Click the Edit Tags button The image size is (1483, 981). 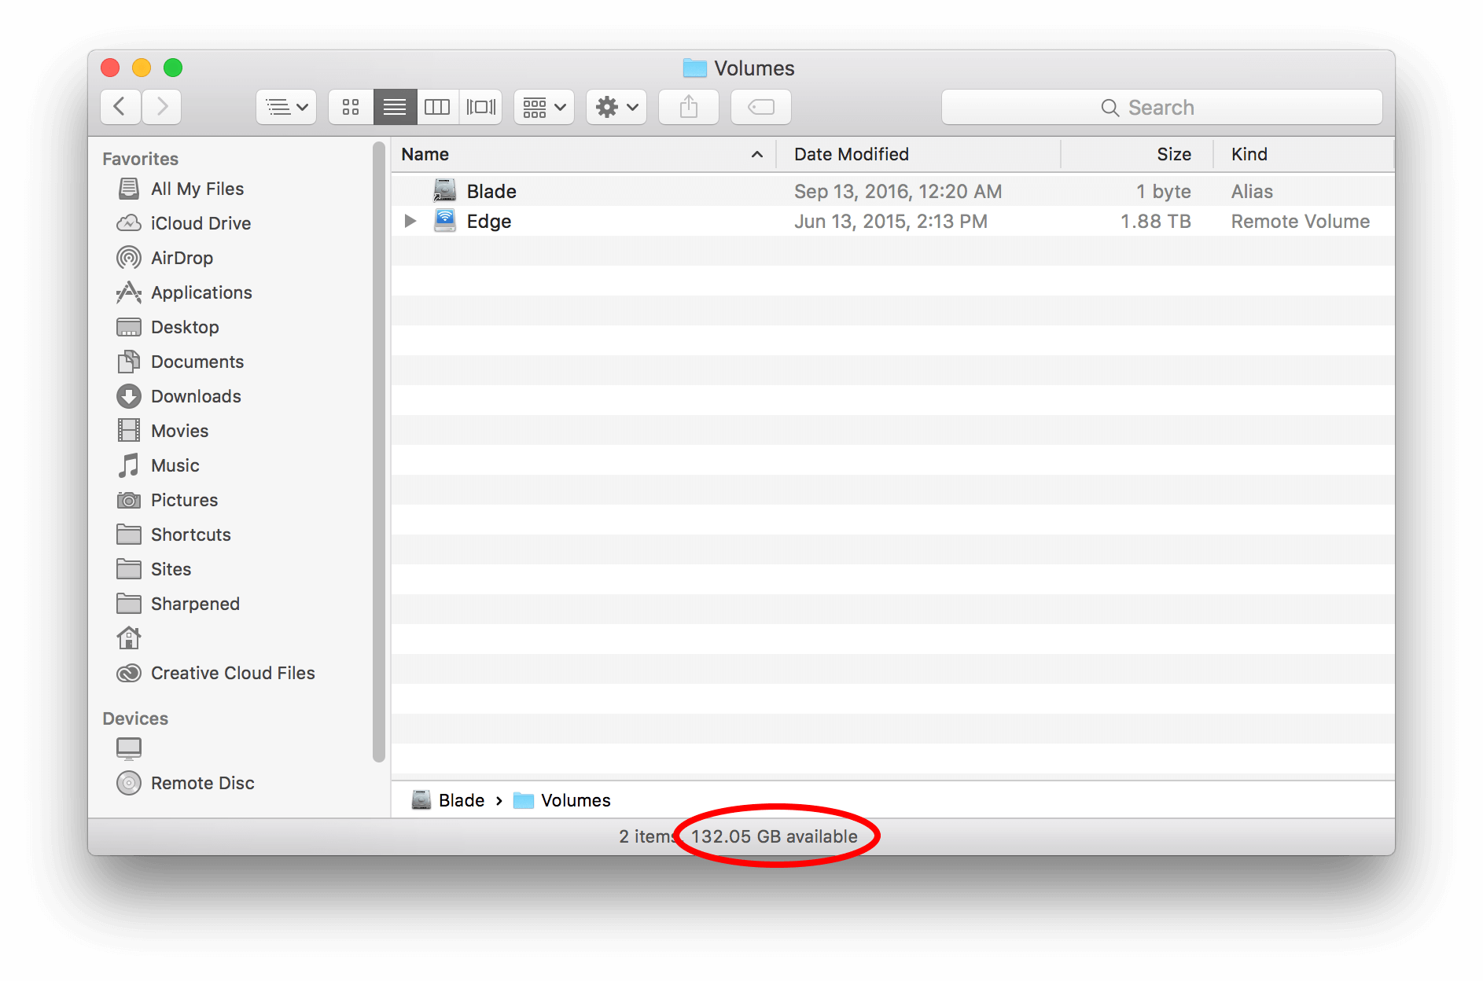tap(761, 107)
